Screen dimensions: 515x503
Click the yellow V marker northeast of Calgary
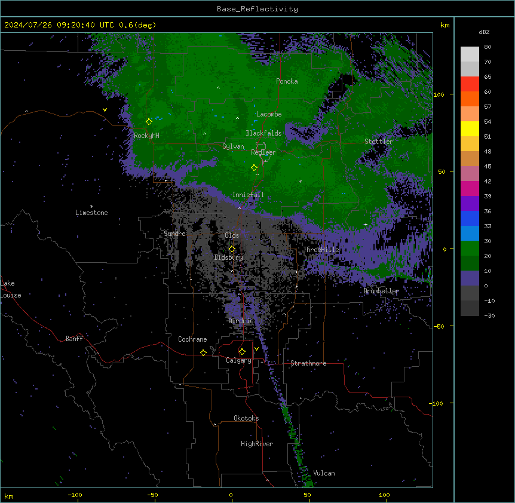pos(256,349)
